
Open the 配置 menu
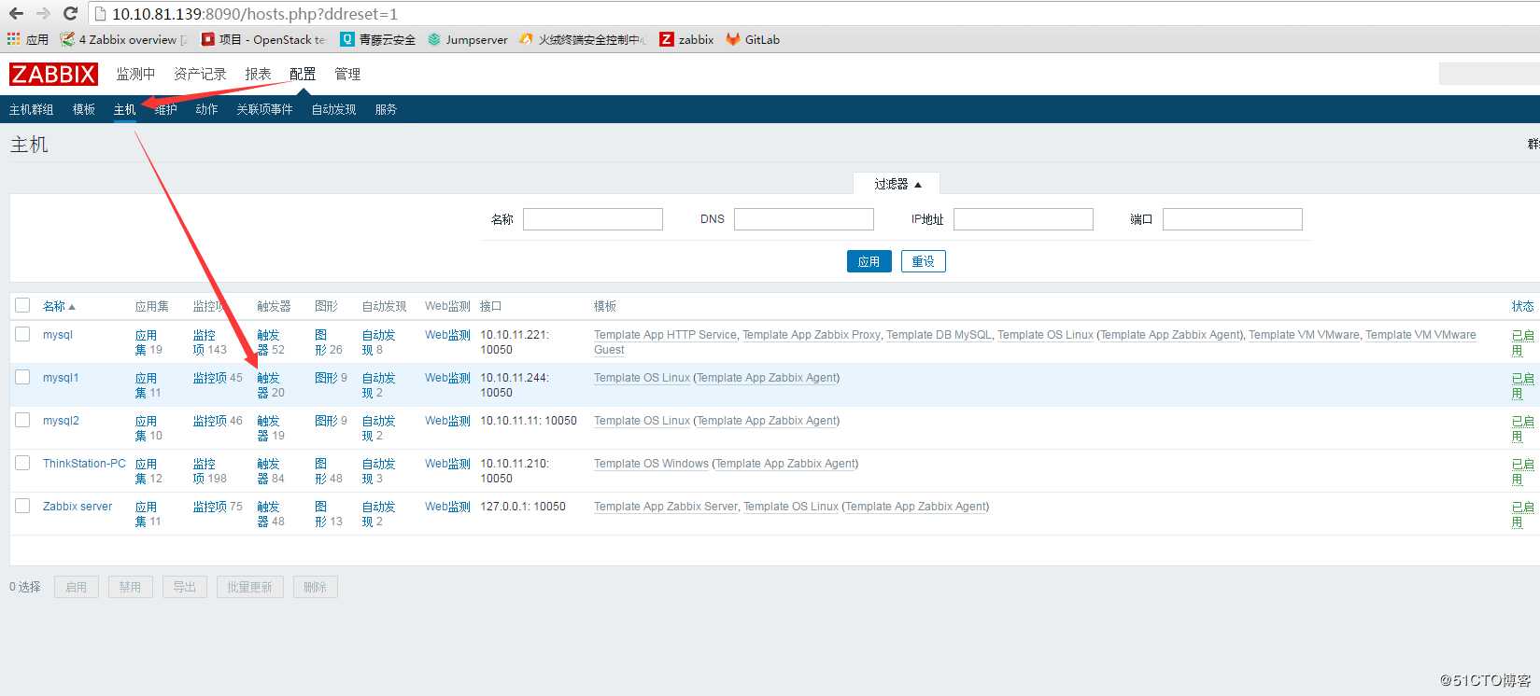[303, 74]
